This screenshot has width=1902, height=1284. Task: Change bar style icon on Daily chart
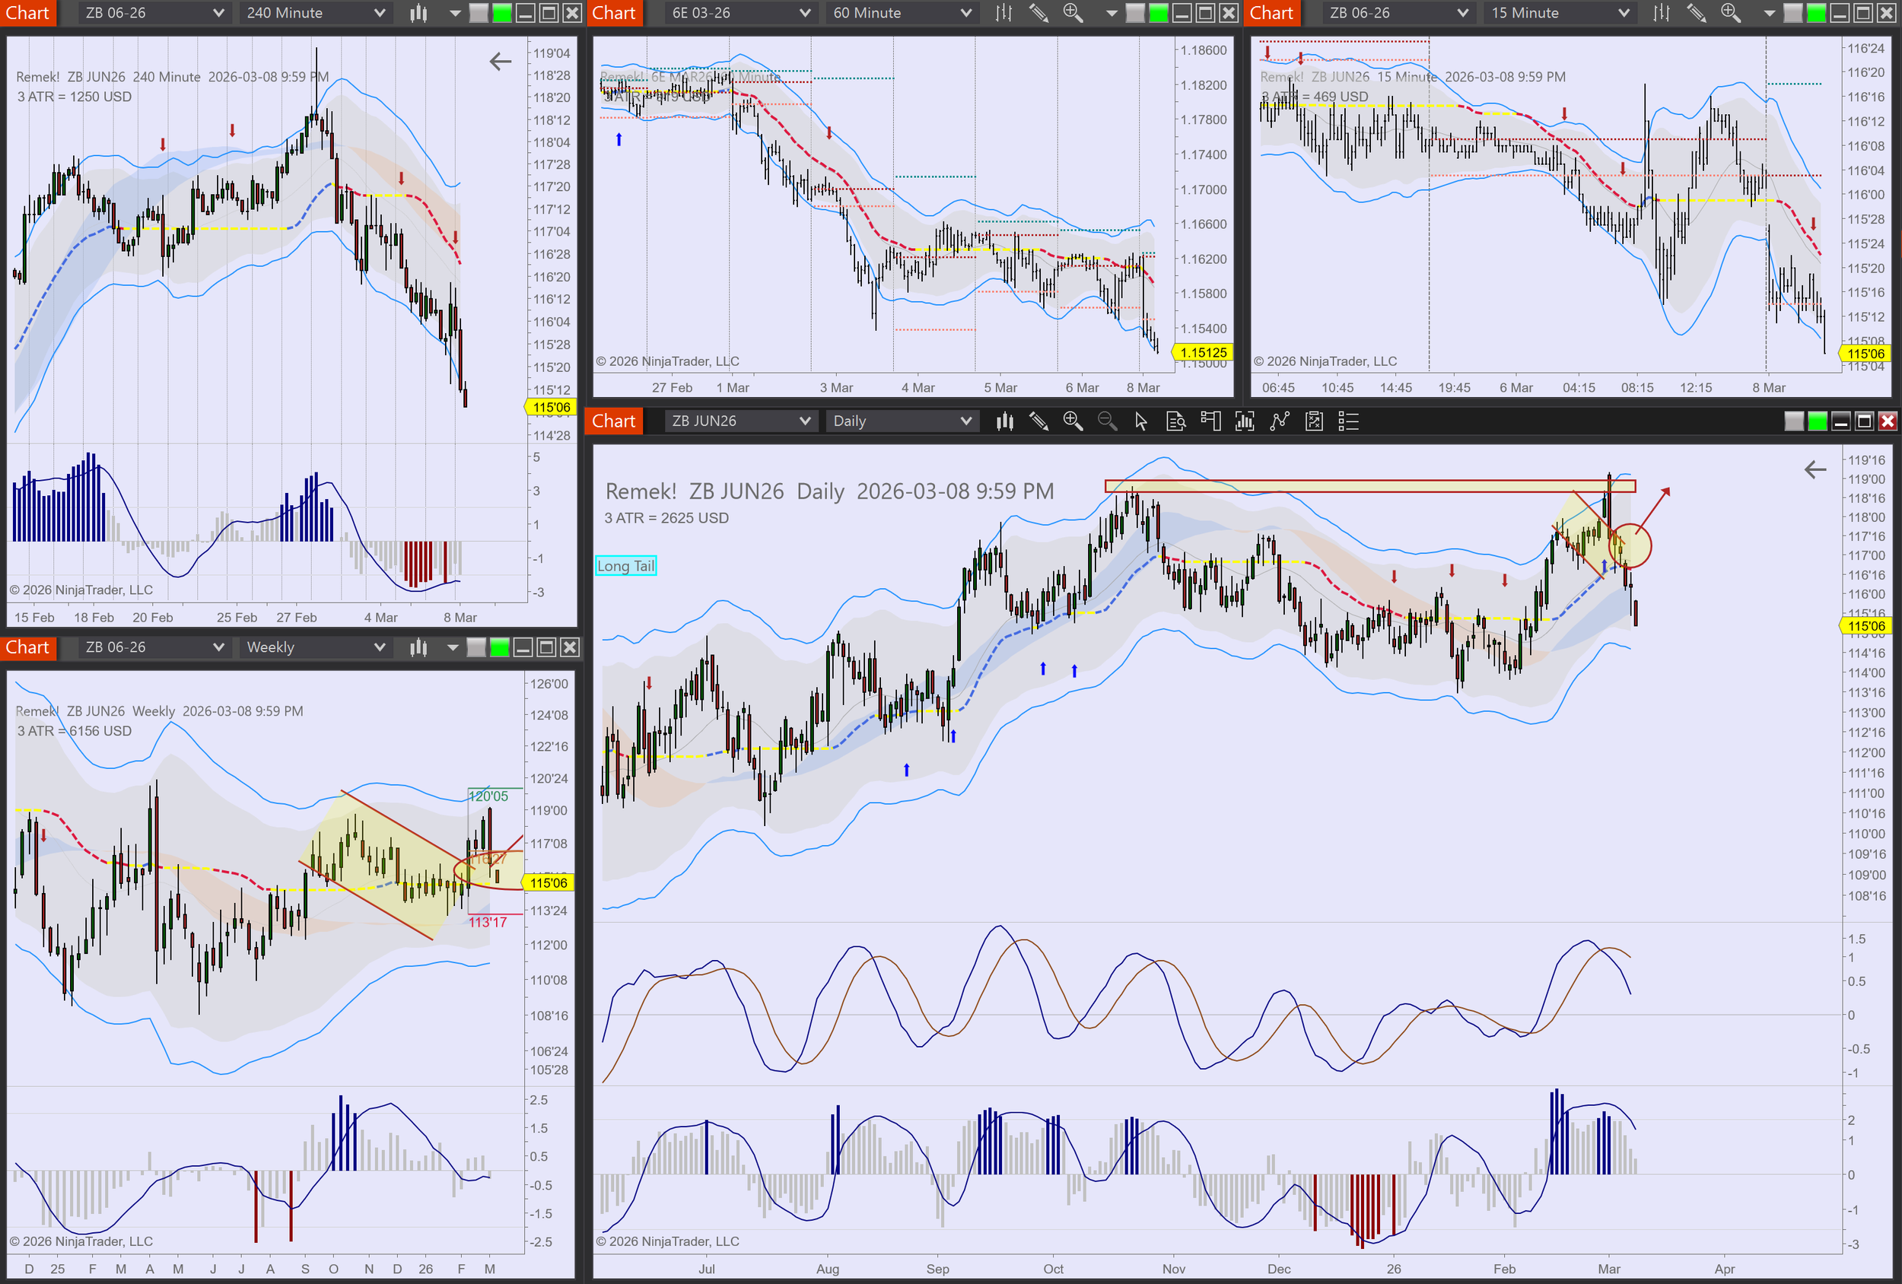pos(1005,421)
